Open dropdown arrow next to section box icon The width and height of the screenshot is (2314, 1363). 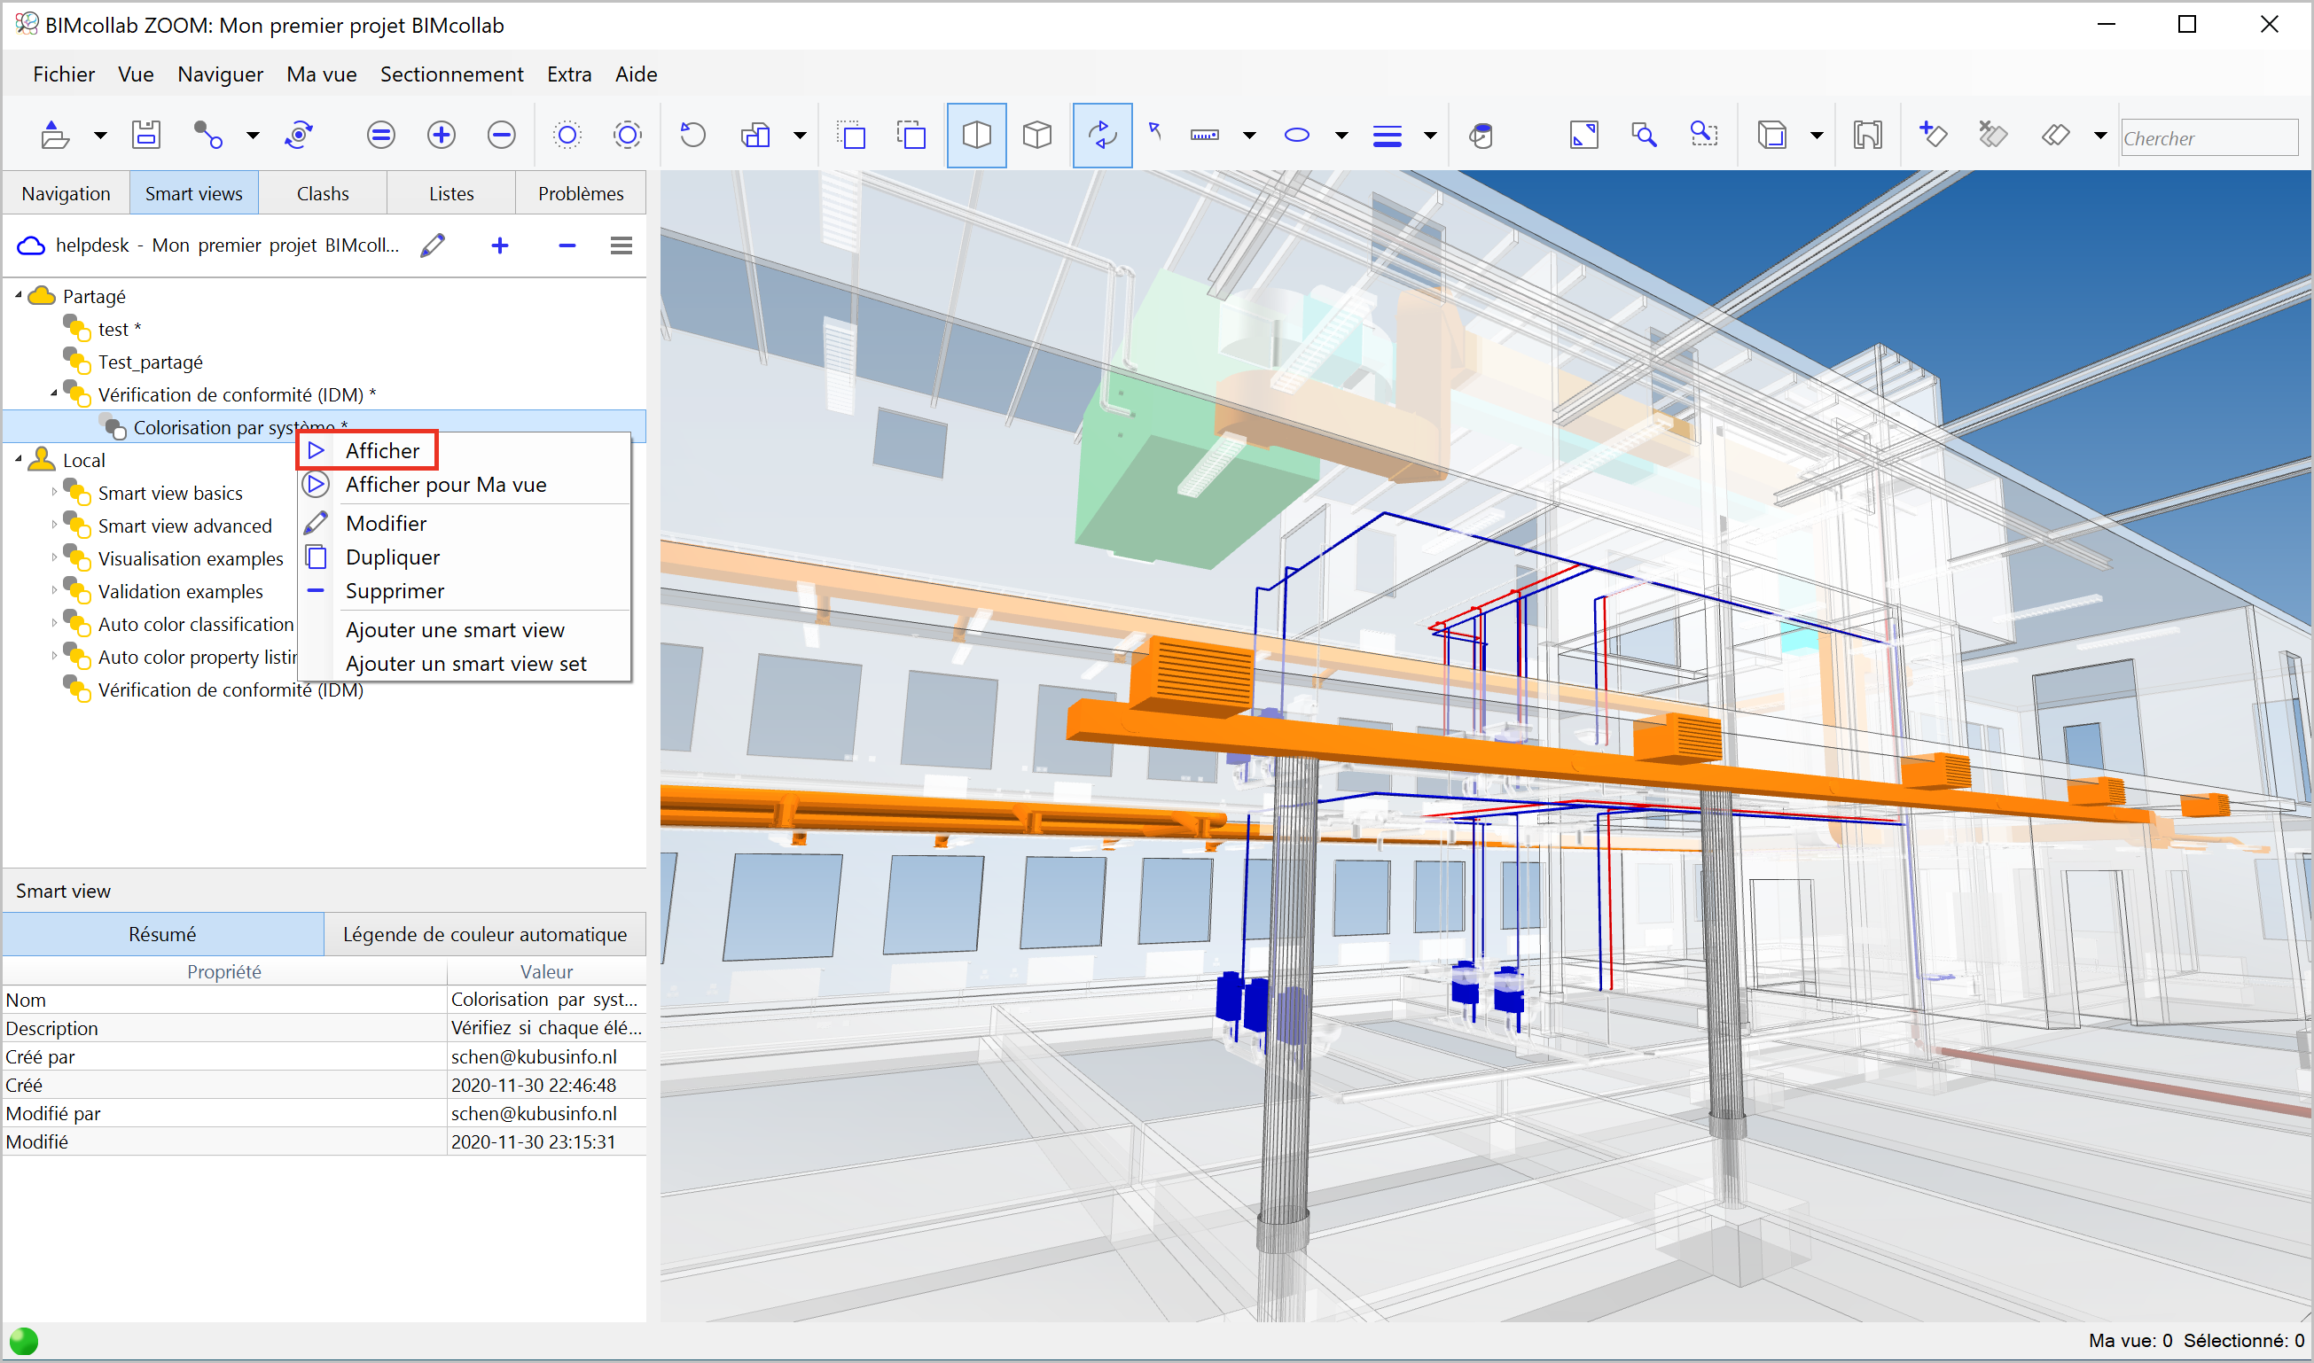[1816, 136]
